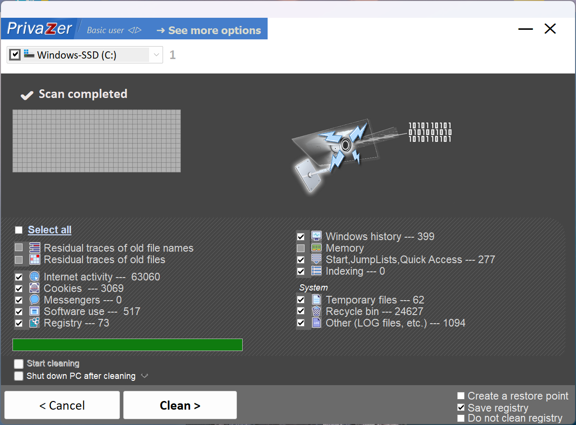The image size is (576, 425).
Task: Open the Windows-SSD (C:) drive dropdown
Action: (x=156, y=55)
